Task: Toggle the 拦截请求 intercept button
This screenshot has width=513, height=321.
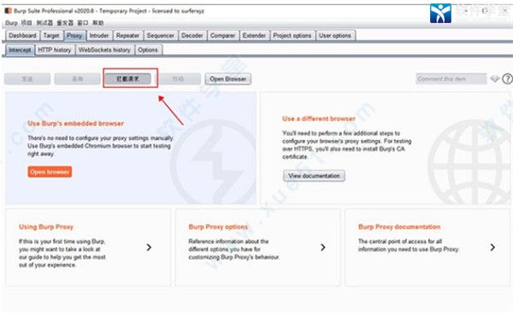Action: point(128,79)
